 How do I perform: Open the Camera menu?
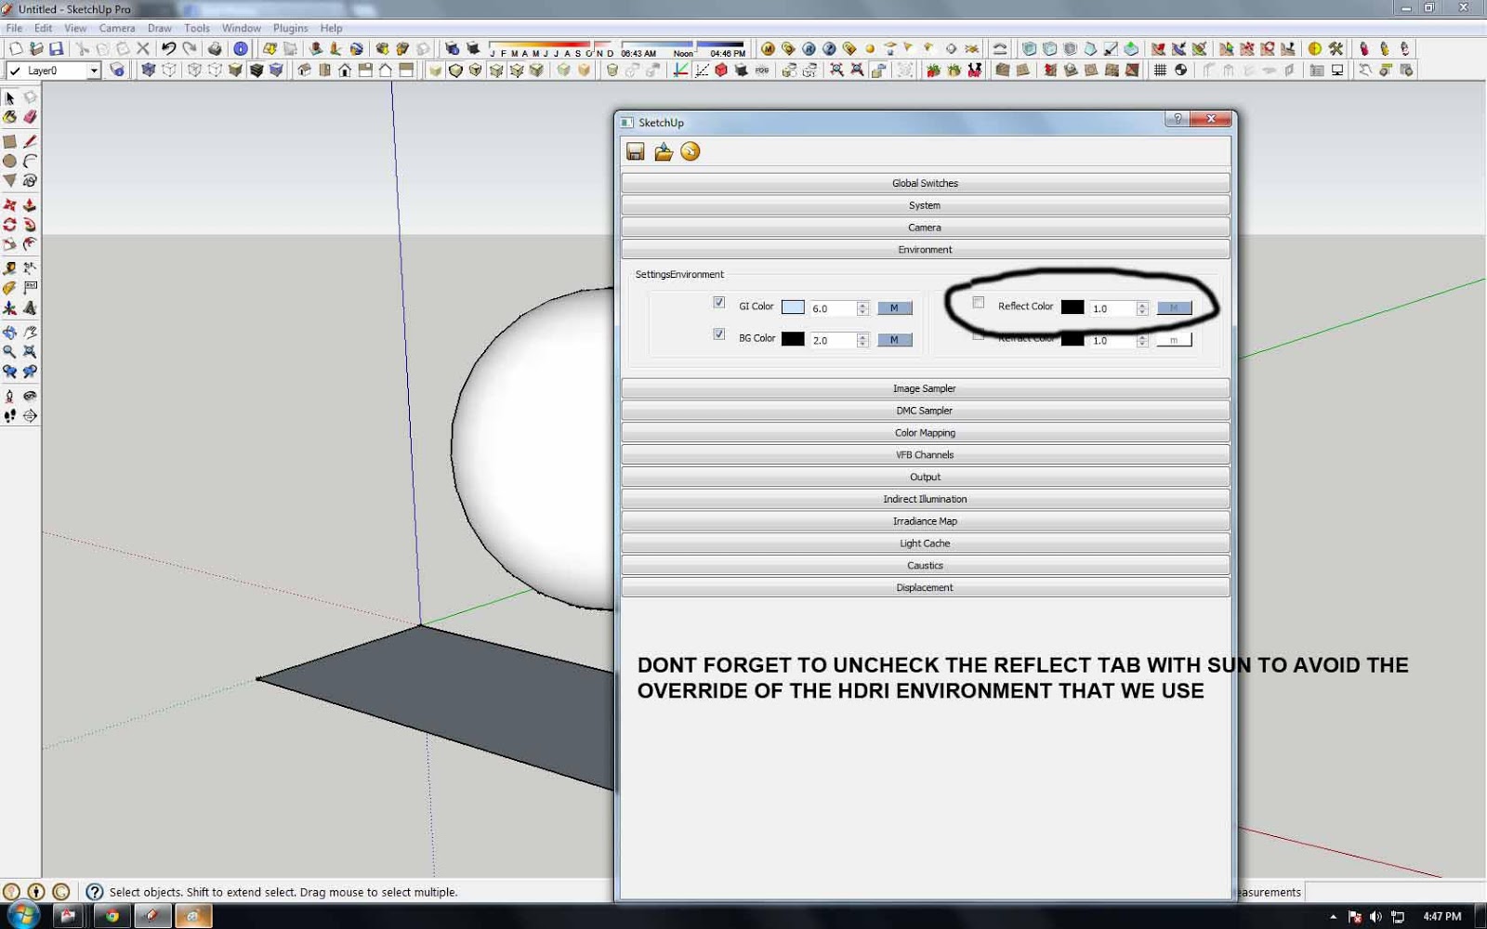(117, 28)
